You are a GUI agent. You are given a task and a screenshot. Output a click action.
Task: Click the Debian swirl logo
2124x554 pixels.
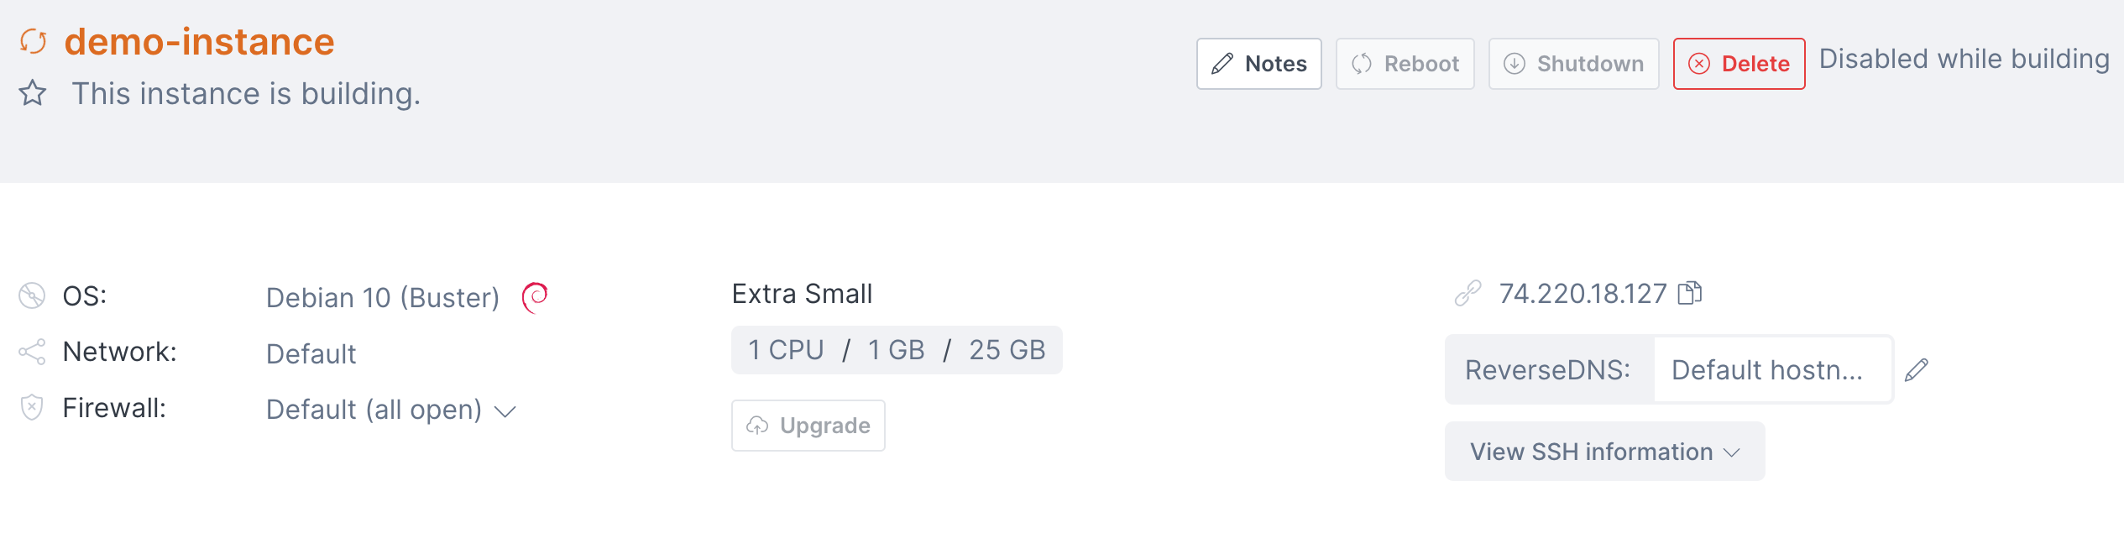535,297
